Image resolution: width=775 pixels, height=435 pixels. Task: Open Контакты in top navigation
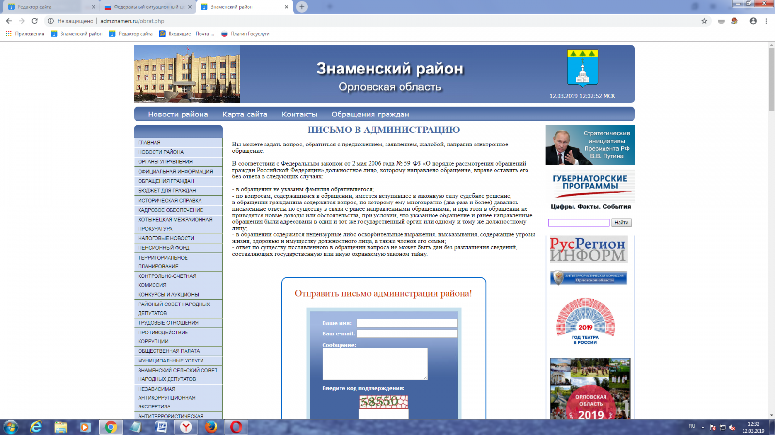pyautogui.click(x=299, y=114)
